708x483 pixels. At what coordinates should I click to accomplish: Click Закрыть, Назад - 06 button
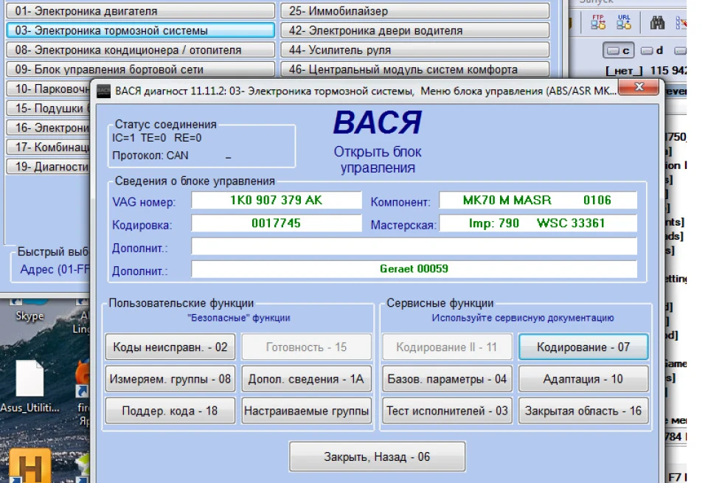(377, 456)
